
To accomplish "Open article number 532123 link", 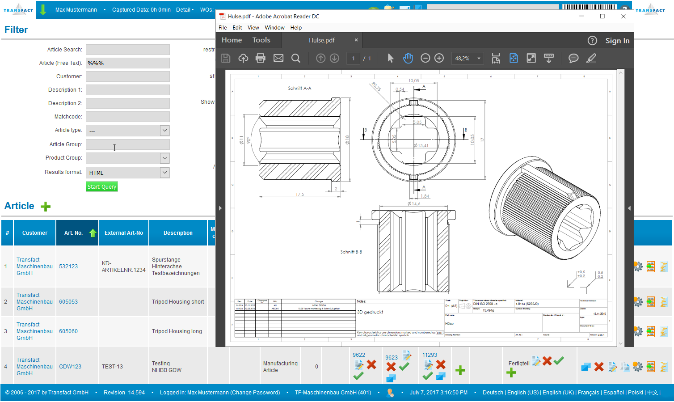I will pyautogui.click(x=68, y=267).
